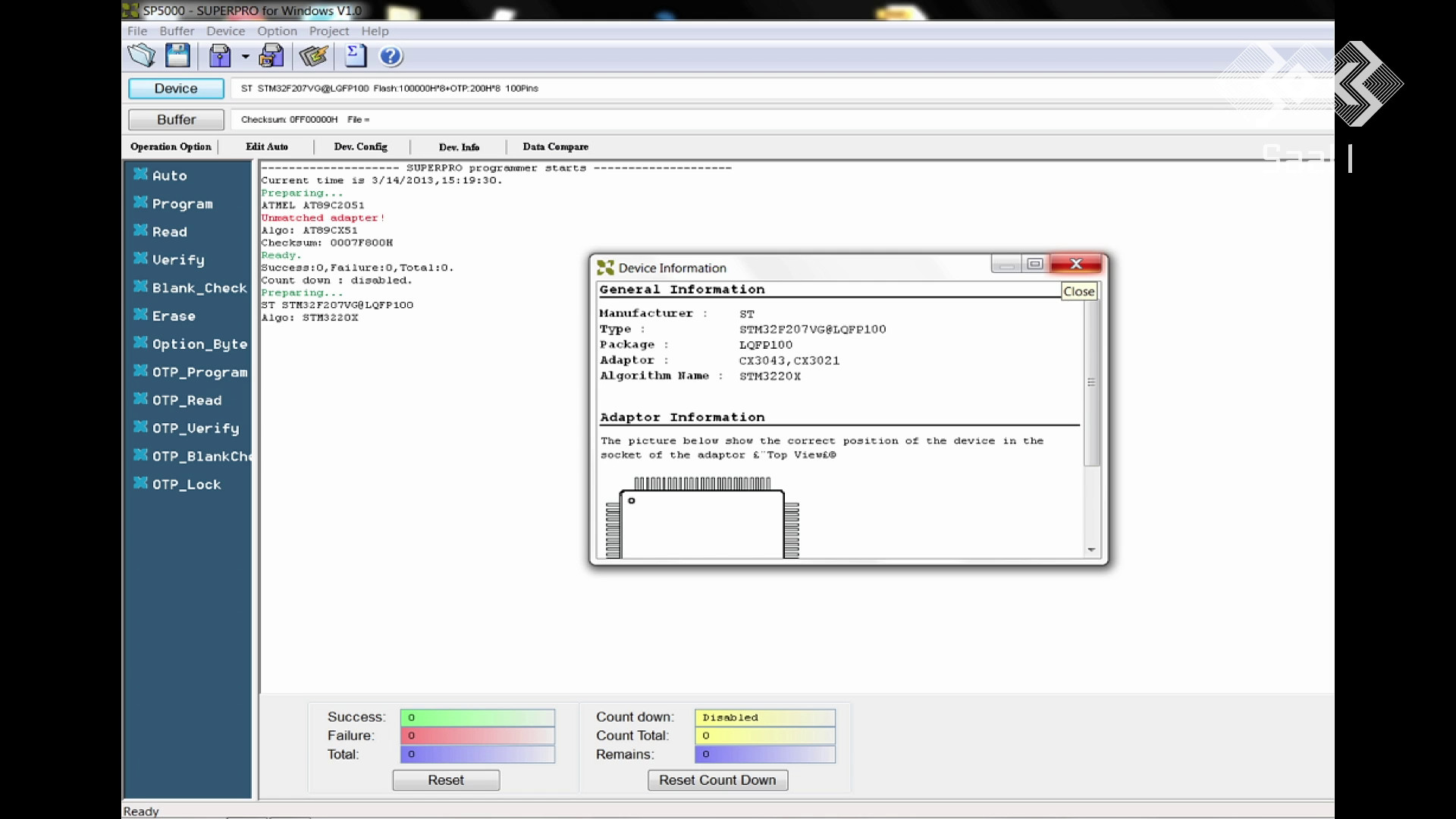Viewport: 1456px width, 819px height.
Task: Select the Data Compare tab
Action: (556, 147)
